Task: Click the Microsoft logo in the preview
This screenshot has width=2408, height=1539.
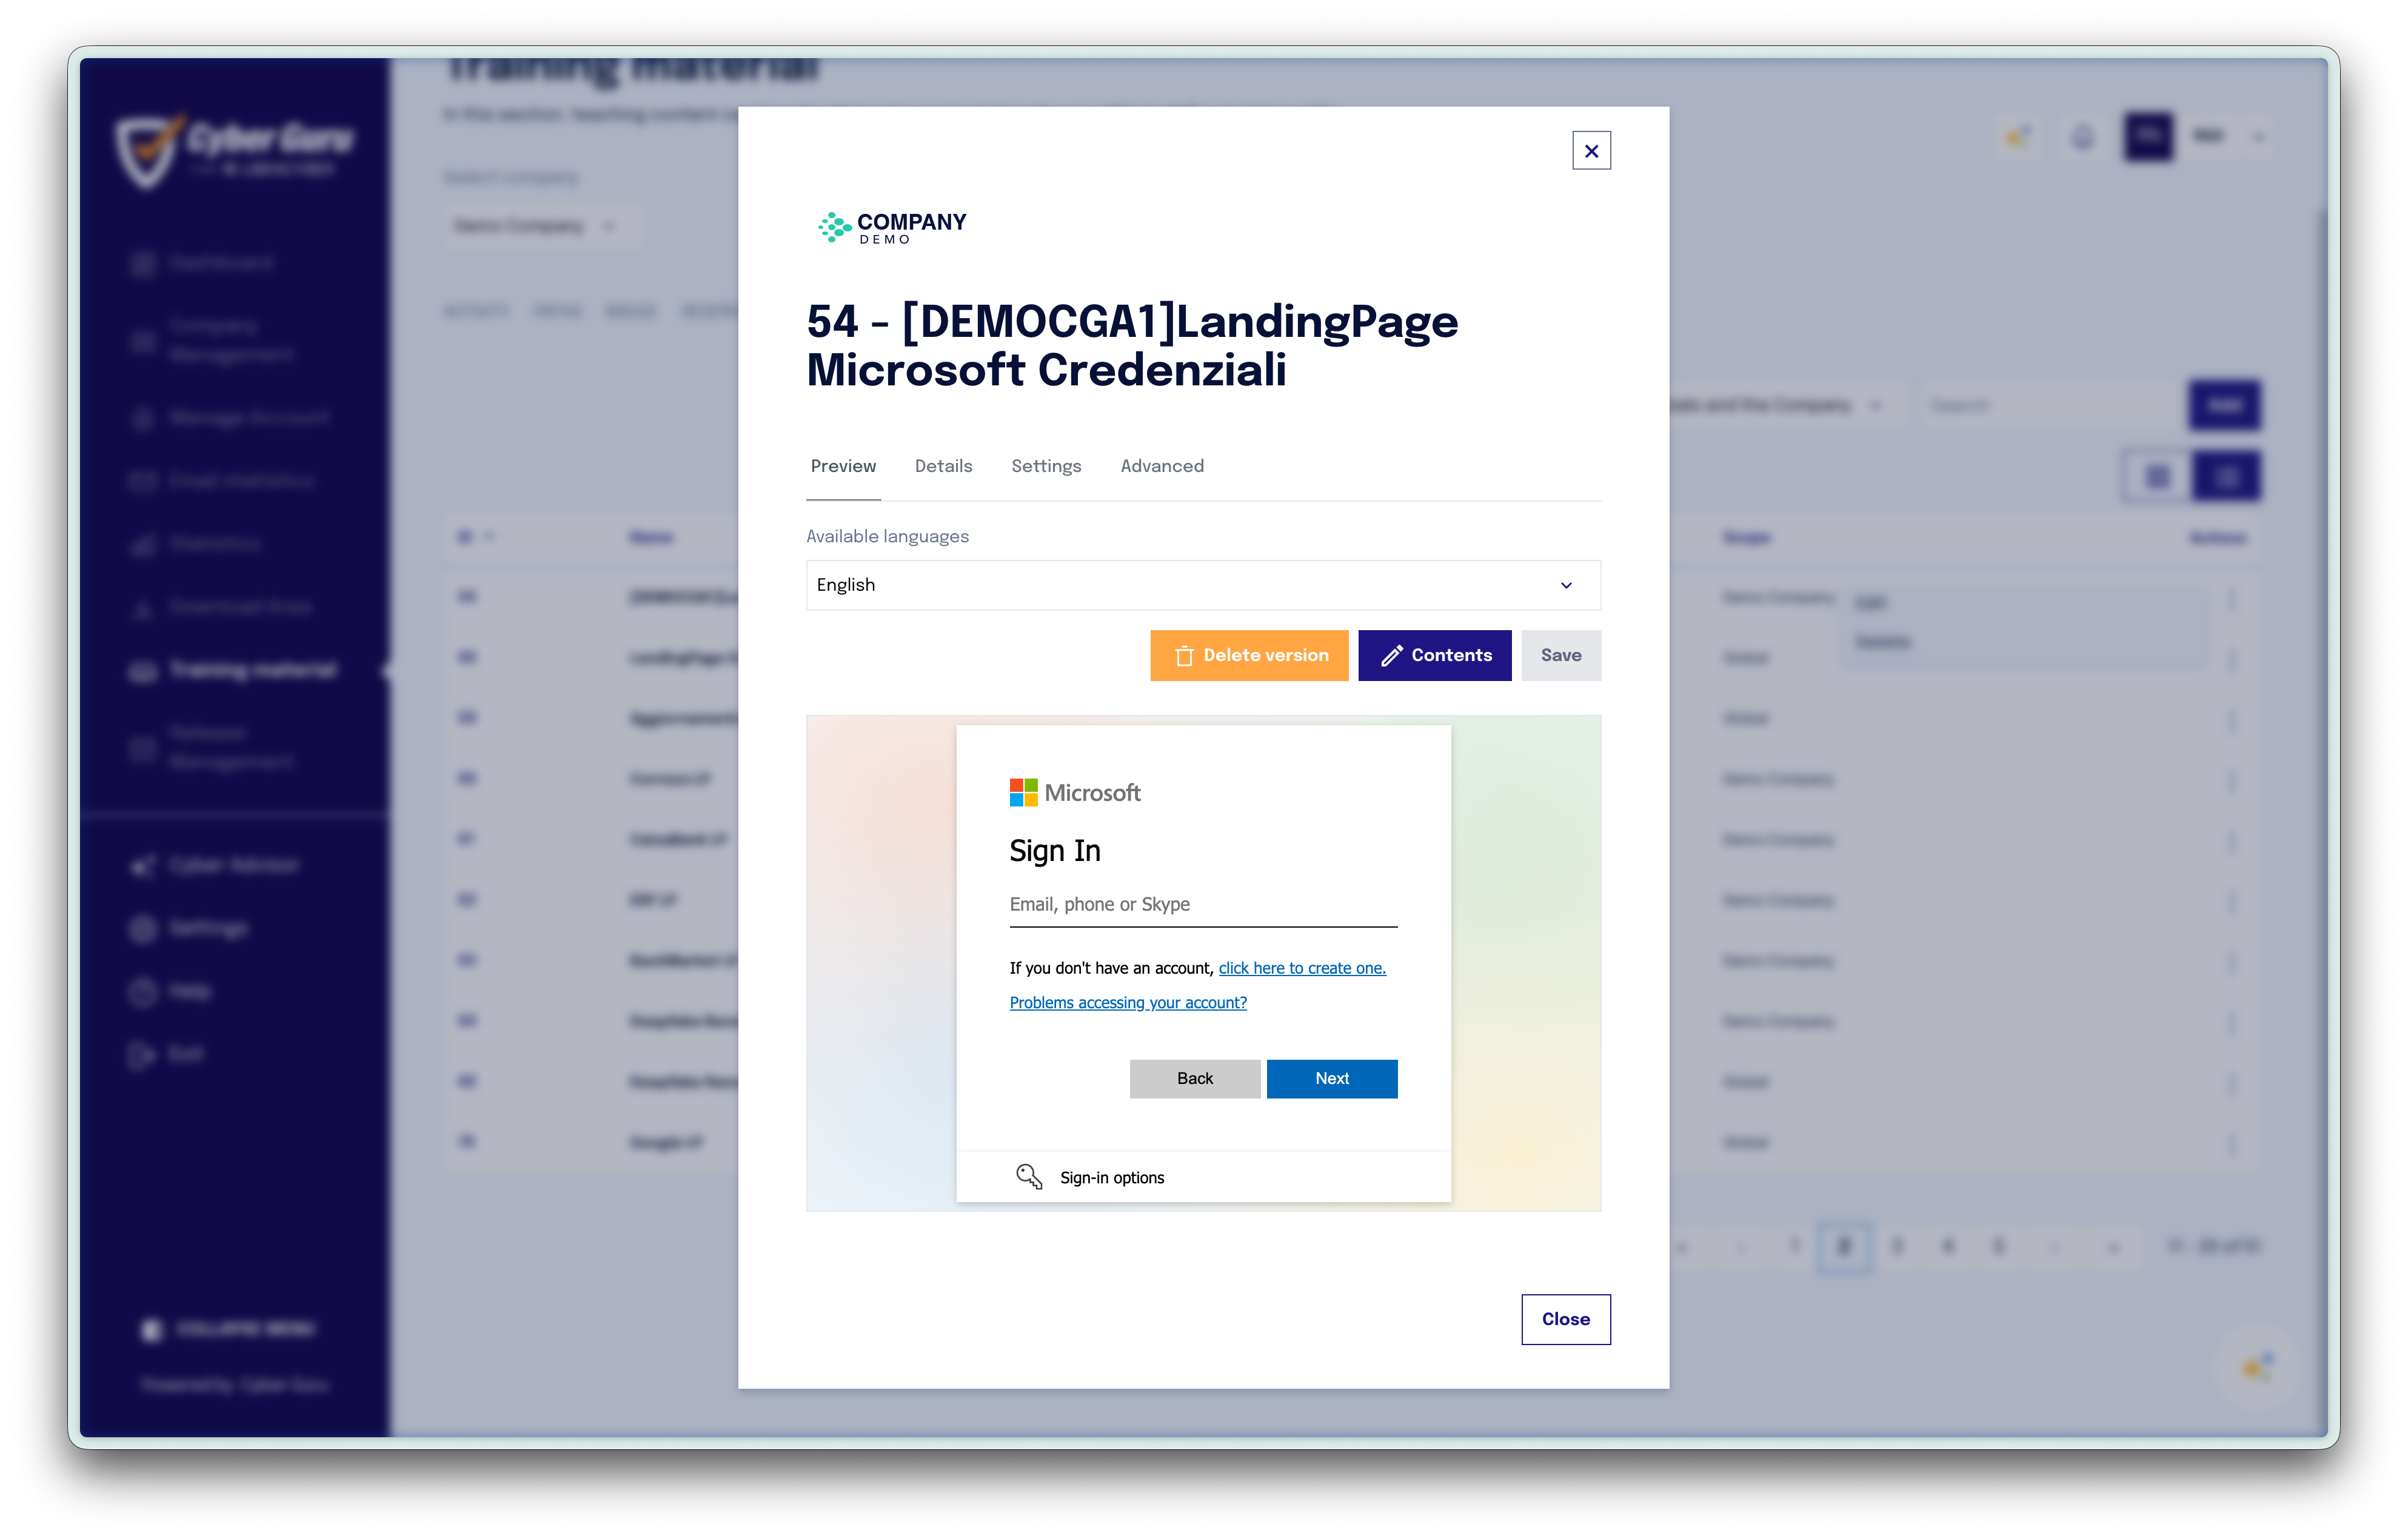Action: (x=1075, y=793)
